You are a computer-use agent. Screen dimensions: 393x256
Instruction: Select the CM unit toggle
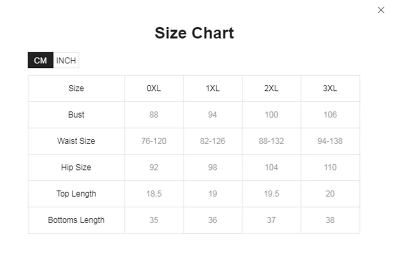pos(40,60)
